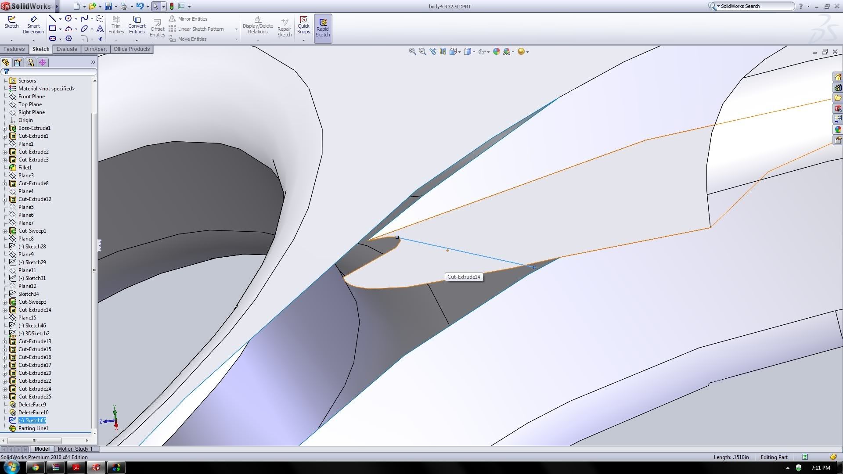Select the Spline sketch tool
Screen dimensions: 843x474
[x=84, y=18]
